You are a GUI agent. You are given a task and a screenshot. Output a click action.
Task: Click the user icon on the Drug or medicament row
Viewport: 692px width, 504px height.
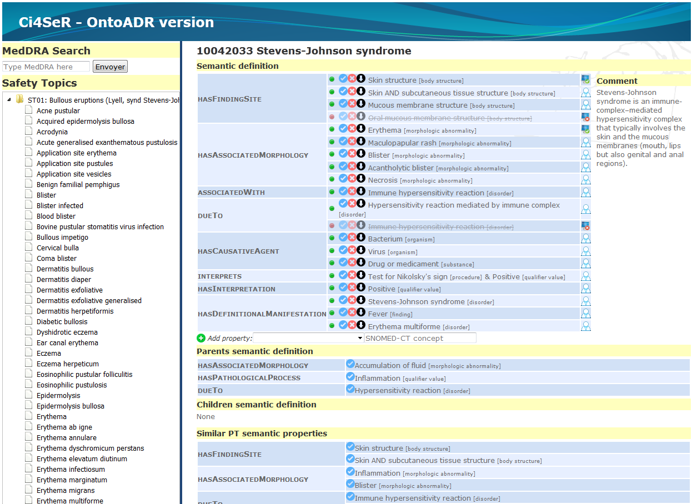tap(585, 264)
